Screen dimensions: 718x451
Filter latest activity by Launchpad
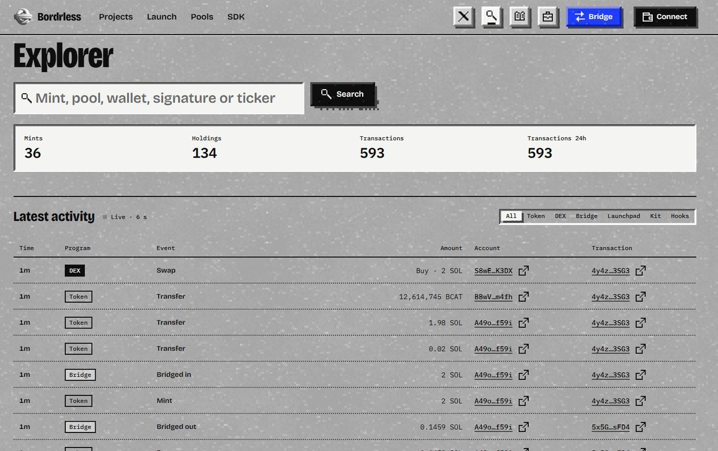point(623,216)
